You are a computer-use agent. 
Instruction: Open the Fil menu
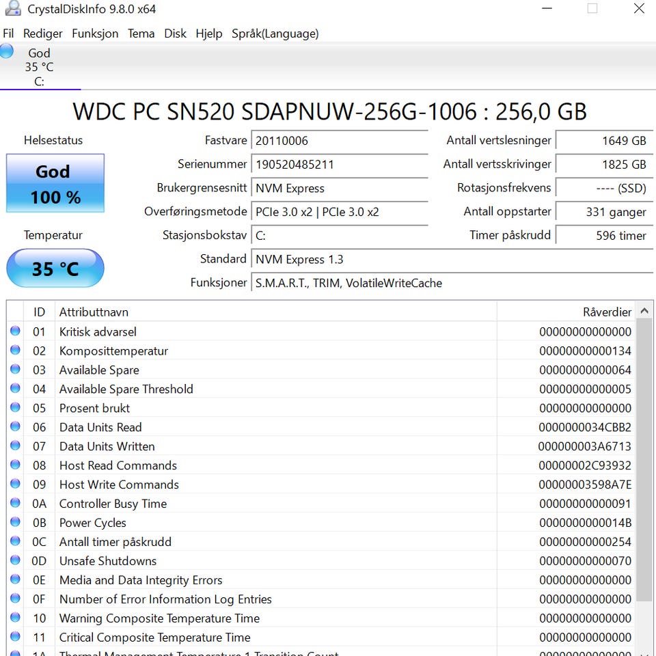[8, 33]
